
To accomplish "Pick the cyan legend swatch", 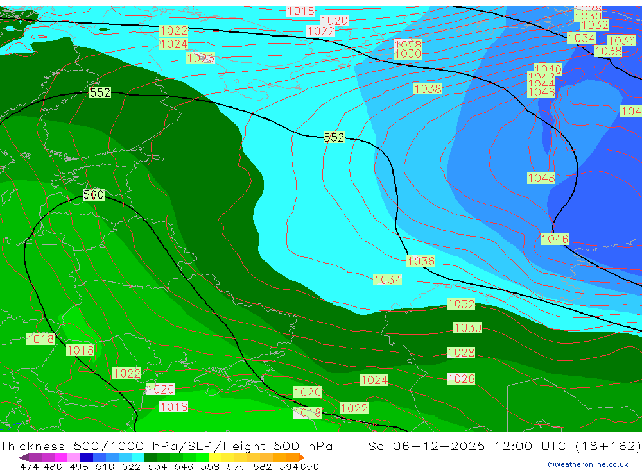I will [x=138, y=457].
